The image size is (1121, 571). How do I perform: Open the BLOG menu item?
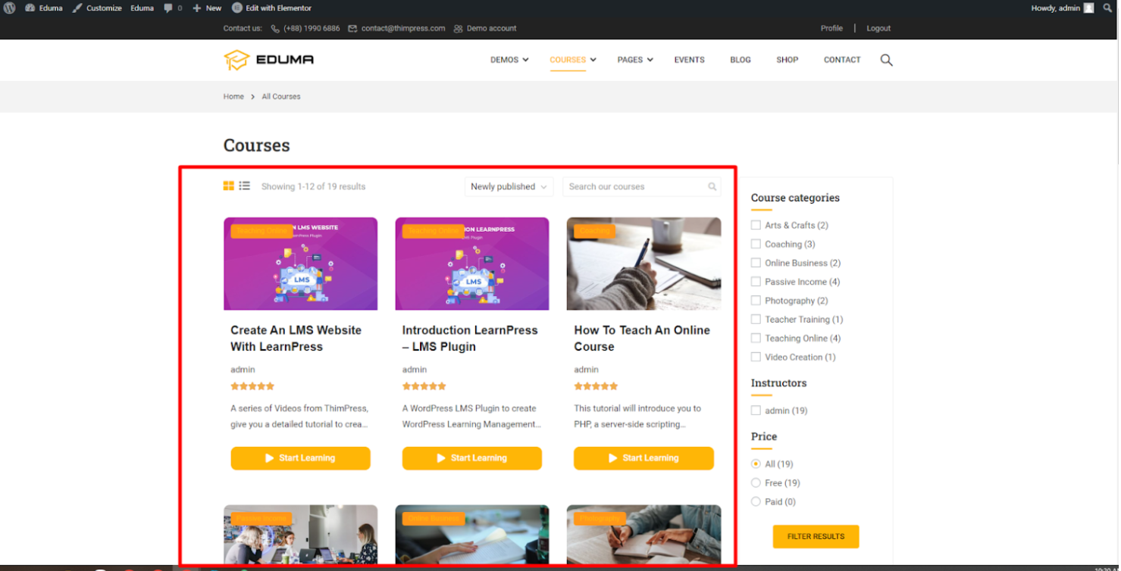coord(741,60)
